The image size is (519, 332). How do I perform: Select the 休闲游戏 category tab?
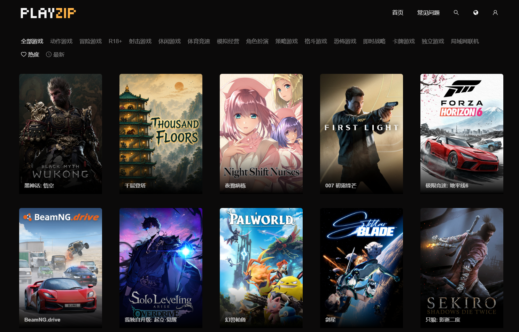tap(169, 41)
